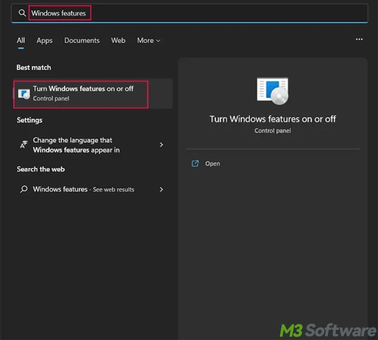
Task: Switch to the Web tab
Action: pyautogui.click(x=118, y=40)
